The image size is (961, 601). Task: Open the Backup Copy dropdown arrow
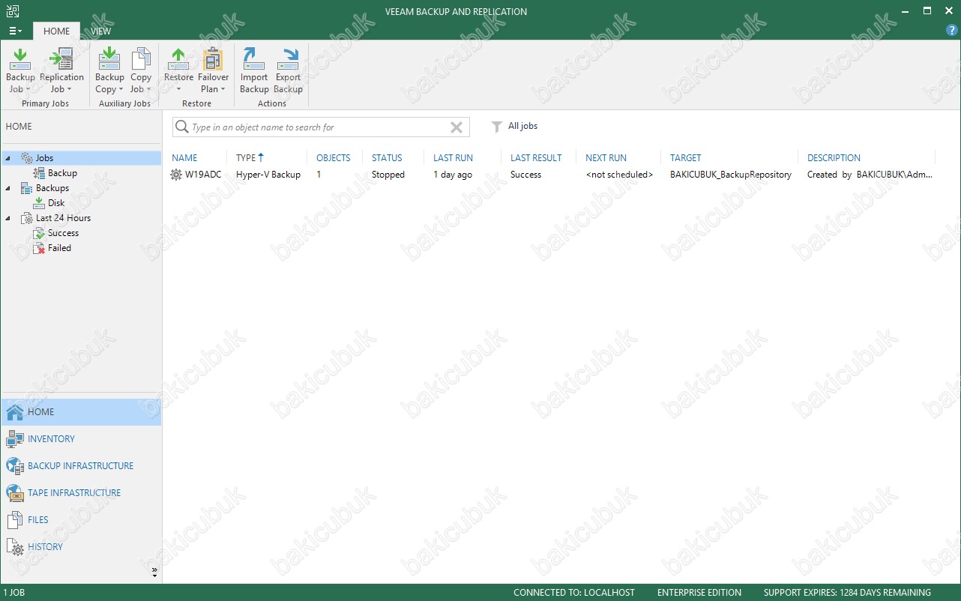pos(122,89)
